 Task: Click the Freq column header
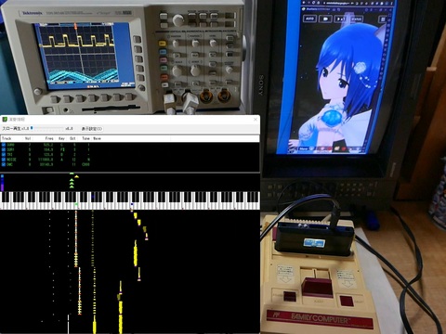[x=49, y=138]
